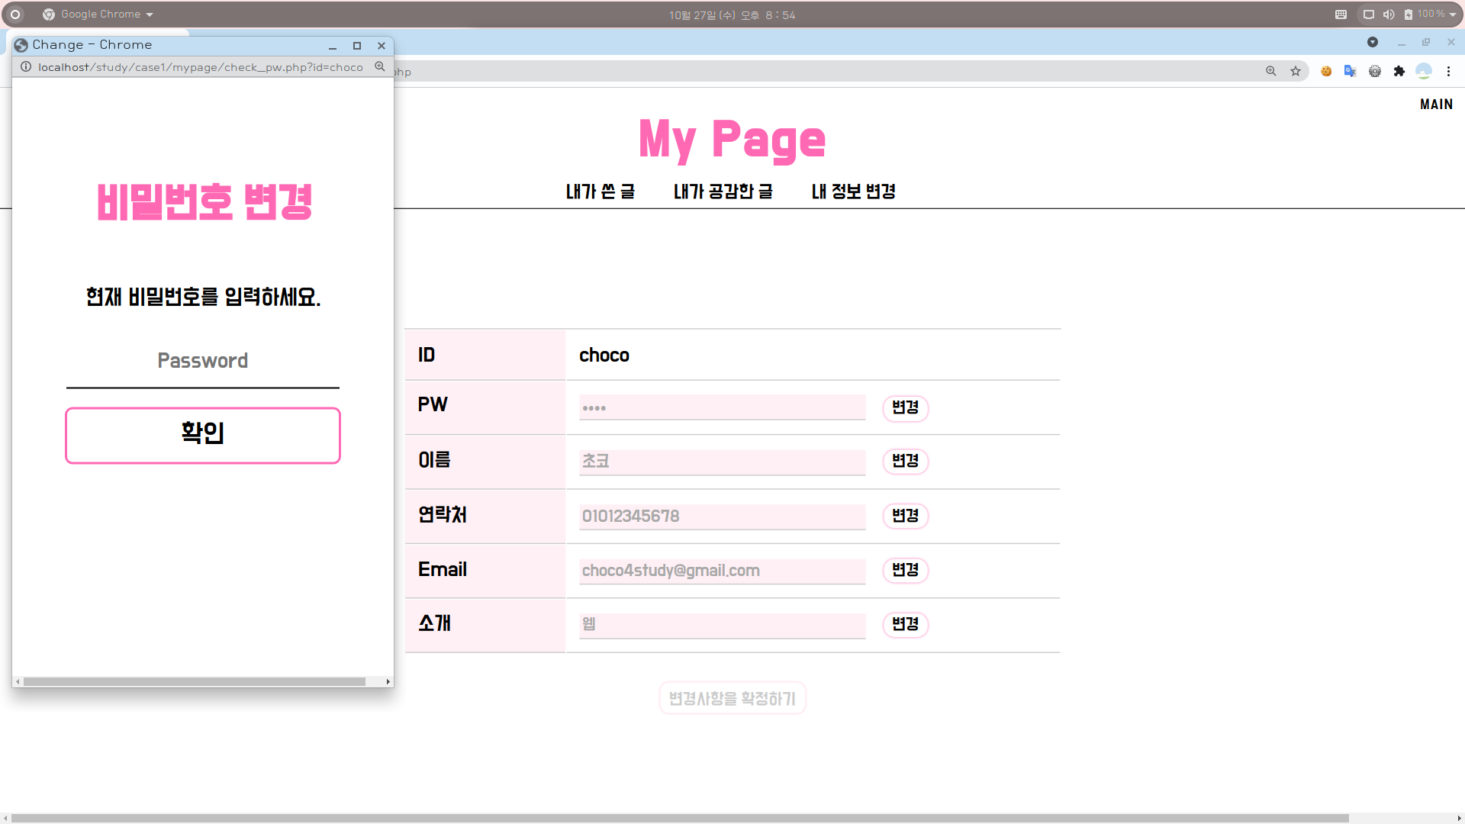
Task: Open the Extensions puzzle menu
Action: pyautogui.click(x=1399, y=71)
